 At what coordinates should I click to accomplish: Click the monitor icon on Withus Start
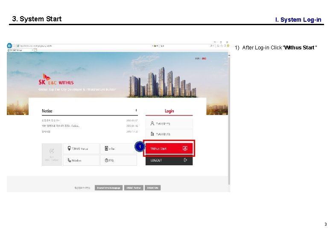tap(185, 149)
